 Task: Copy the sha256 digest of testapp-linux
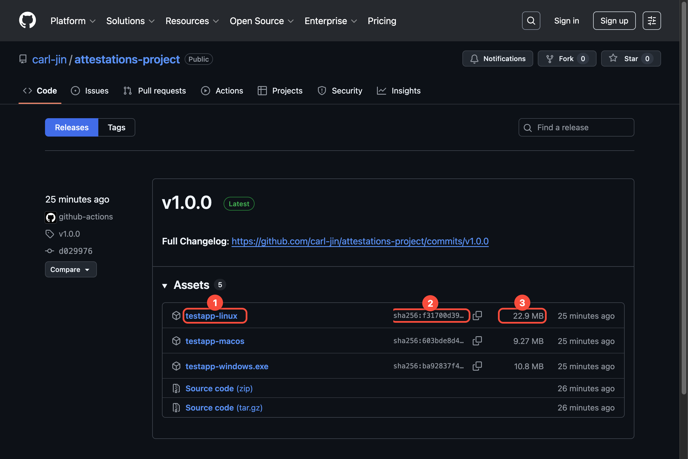477,315
